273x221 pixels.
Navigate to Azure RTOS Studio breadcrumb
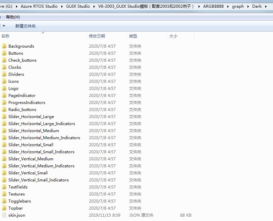tap(39, 6)
